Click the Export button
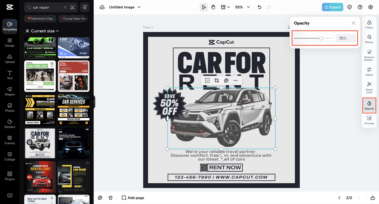This screenshot has height=204, width=379. tap(333, 7)
